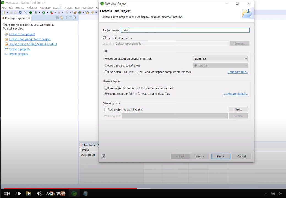Select Use project folder as root option

click(106, 88)
